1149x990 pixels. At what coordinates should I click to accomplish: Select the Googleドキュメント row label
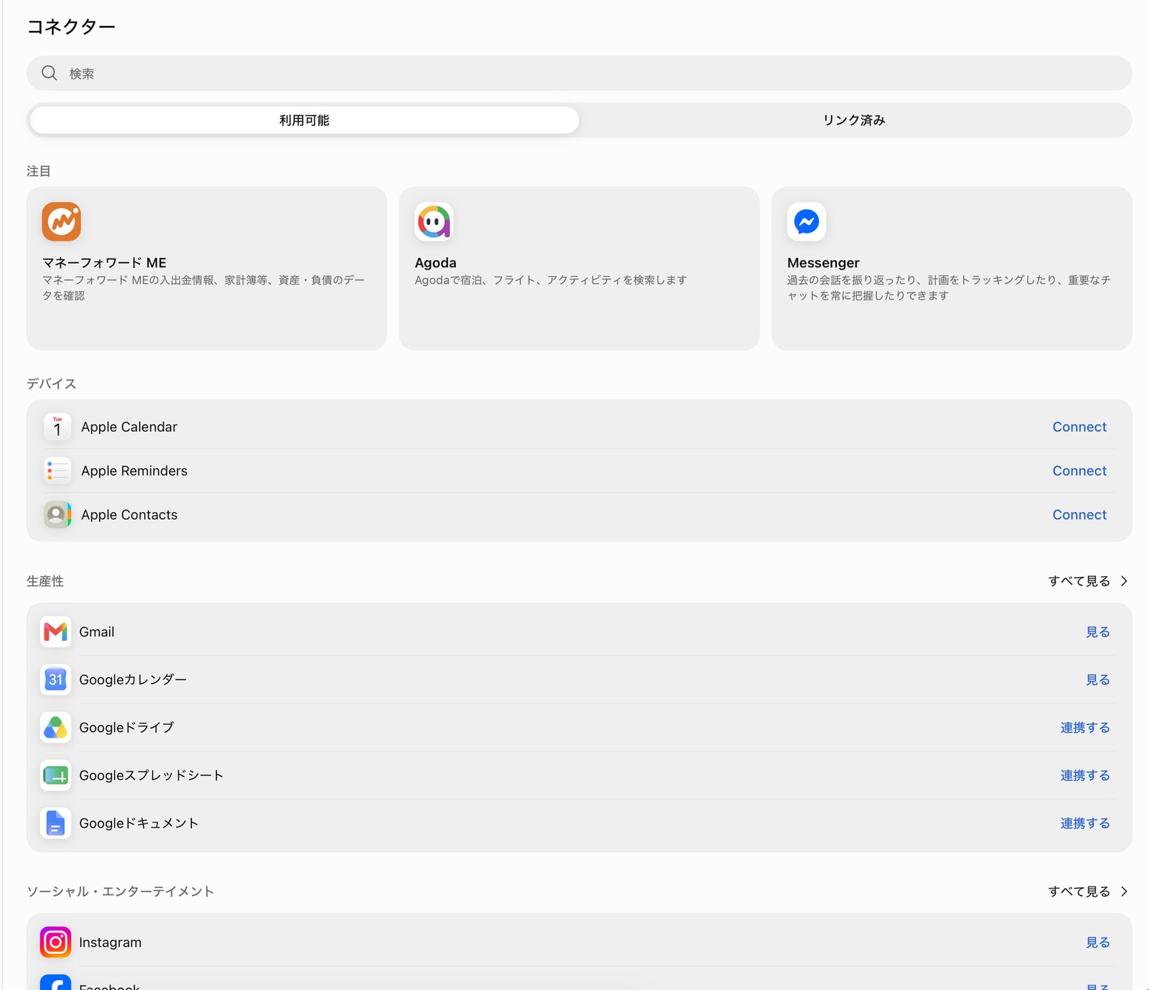139,823
